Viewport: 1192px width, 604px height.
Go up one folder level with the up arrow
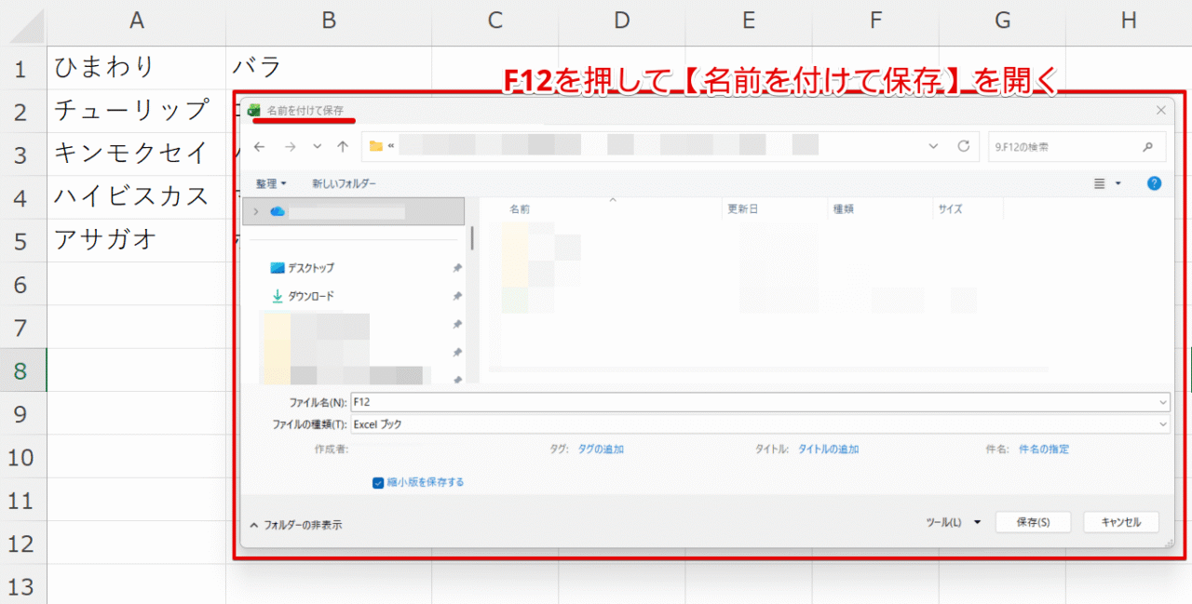343,146
